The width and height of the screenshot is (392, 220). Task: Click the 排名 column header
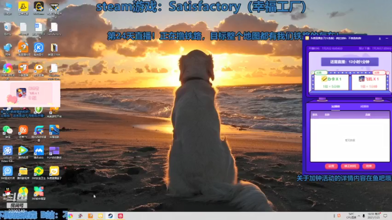[x=315, y=115]
